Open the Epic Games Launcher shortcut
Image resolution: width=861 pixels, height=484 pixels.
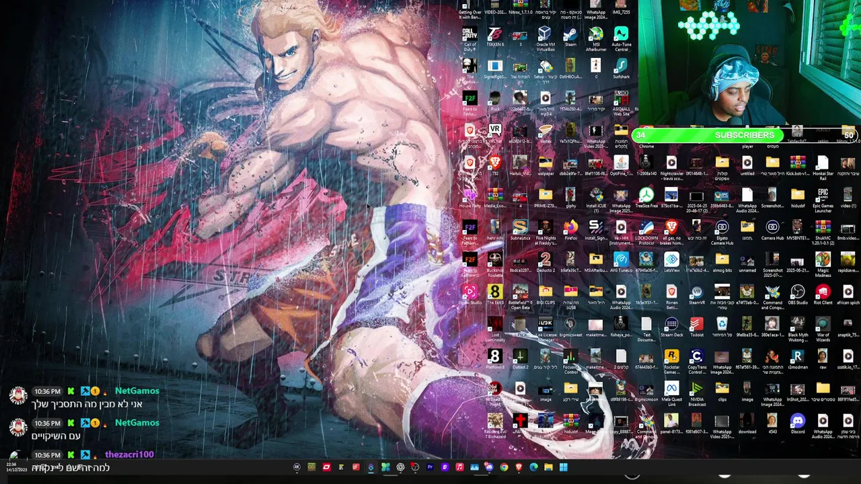tap(823, 200)
